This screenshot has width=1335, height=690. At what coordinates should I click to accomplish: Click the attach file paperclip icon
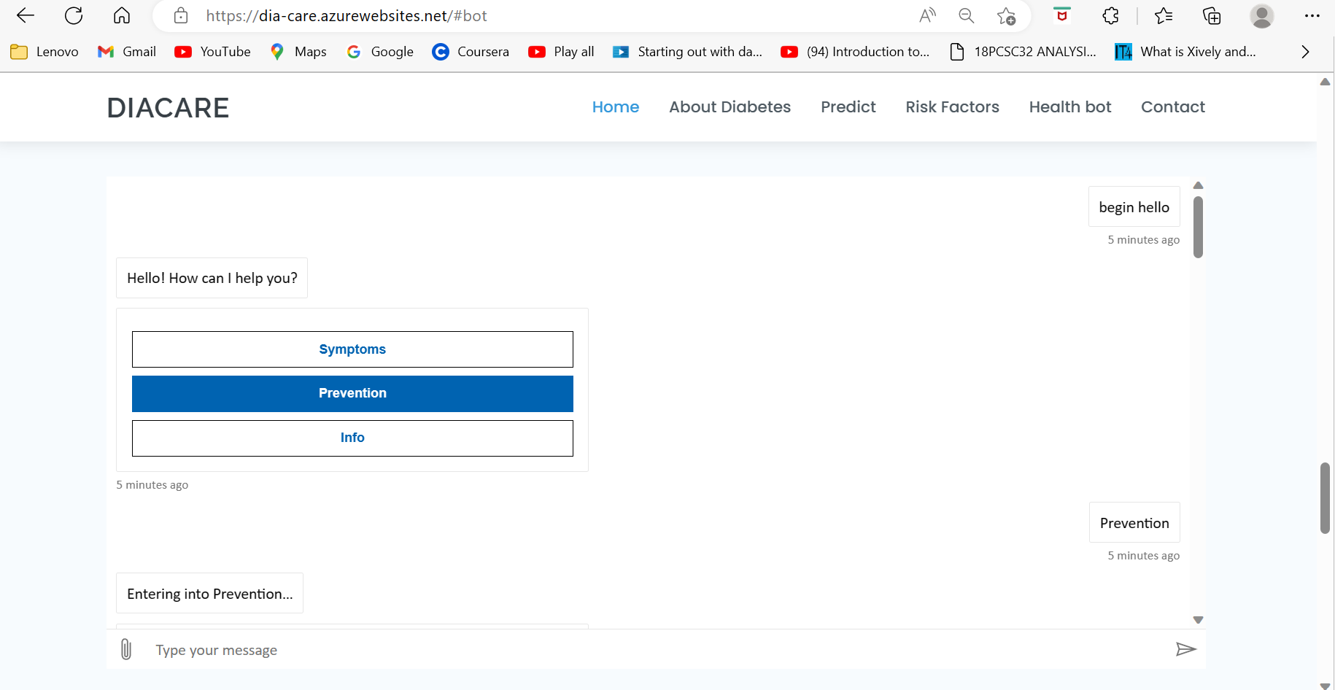[125, 648]
